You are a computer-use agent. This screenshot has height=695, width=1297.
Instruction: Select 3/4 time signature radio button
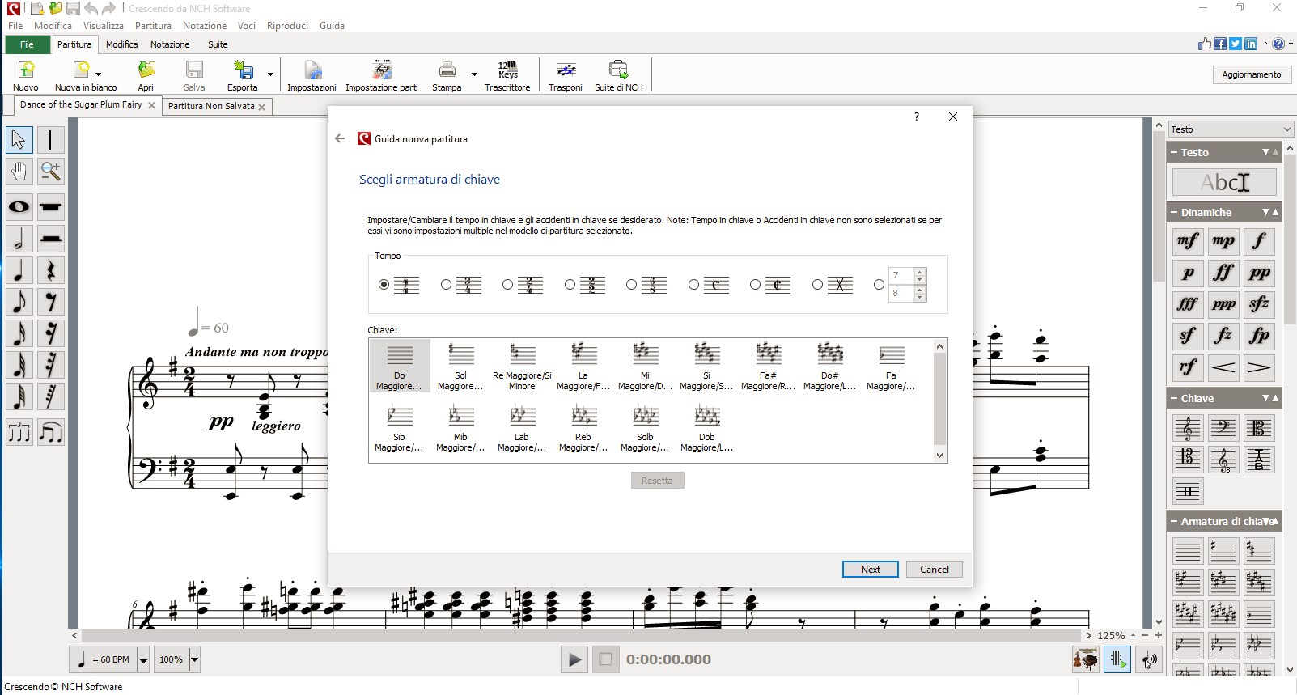pyautogui.click(x=446, y=285)
